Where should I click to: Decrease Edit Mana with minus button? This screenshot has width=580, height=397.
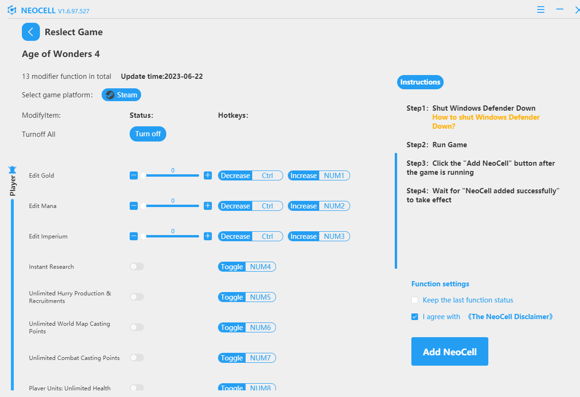[133, 206]
